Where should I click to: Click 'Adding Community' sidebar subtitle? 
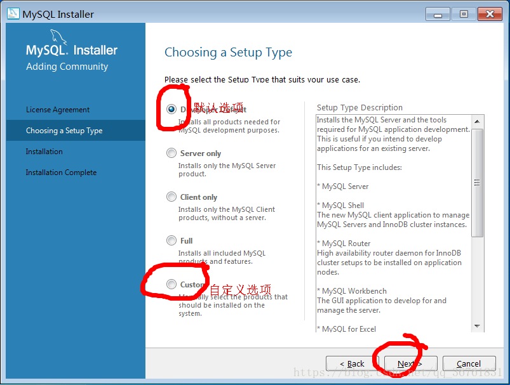tap(67, 66)
